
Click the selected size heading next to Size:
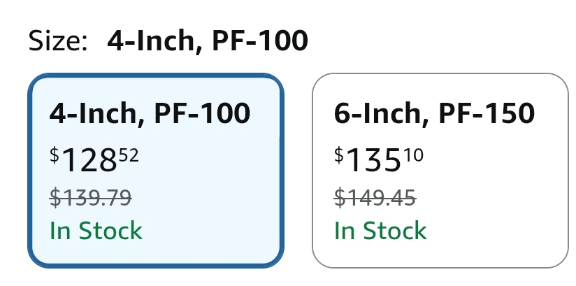[x=208, y=41]
